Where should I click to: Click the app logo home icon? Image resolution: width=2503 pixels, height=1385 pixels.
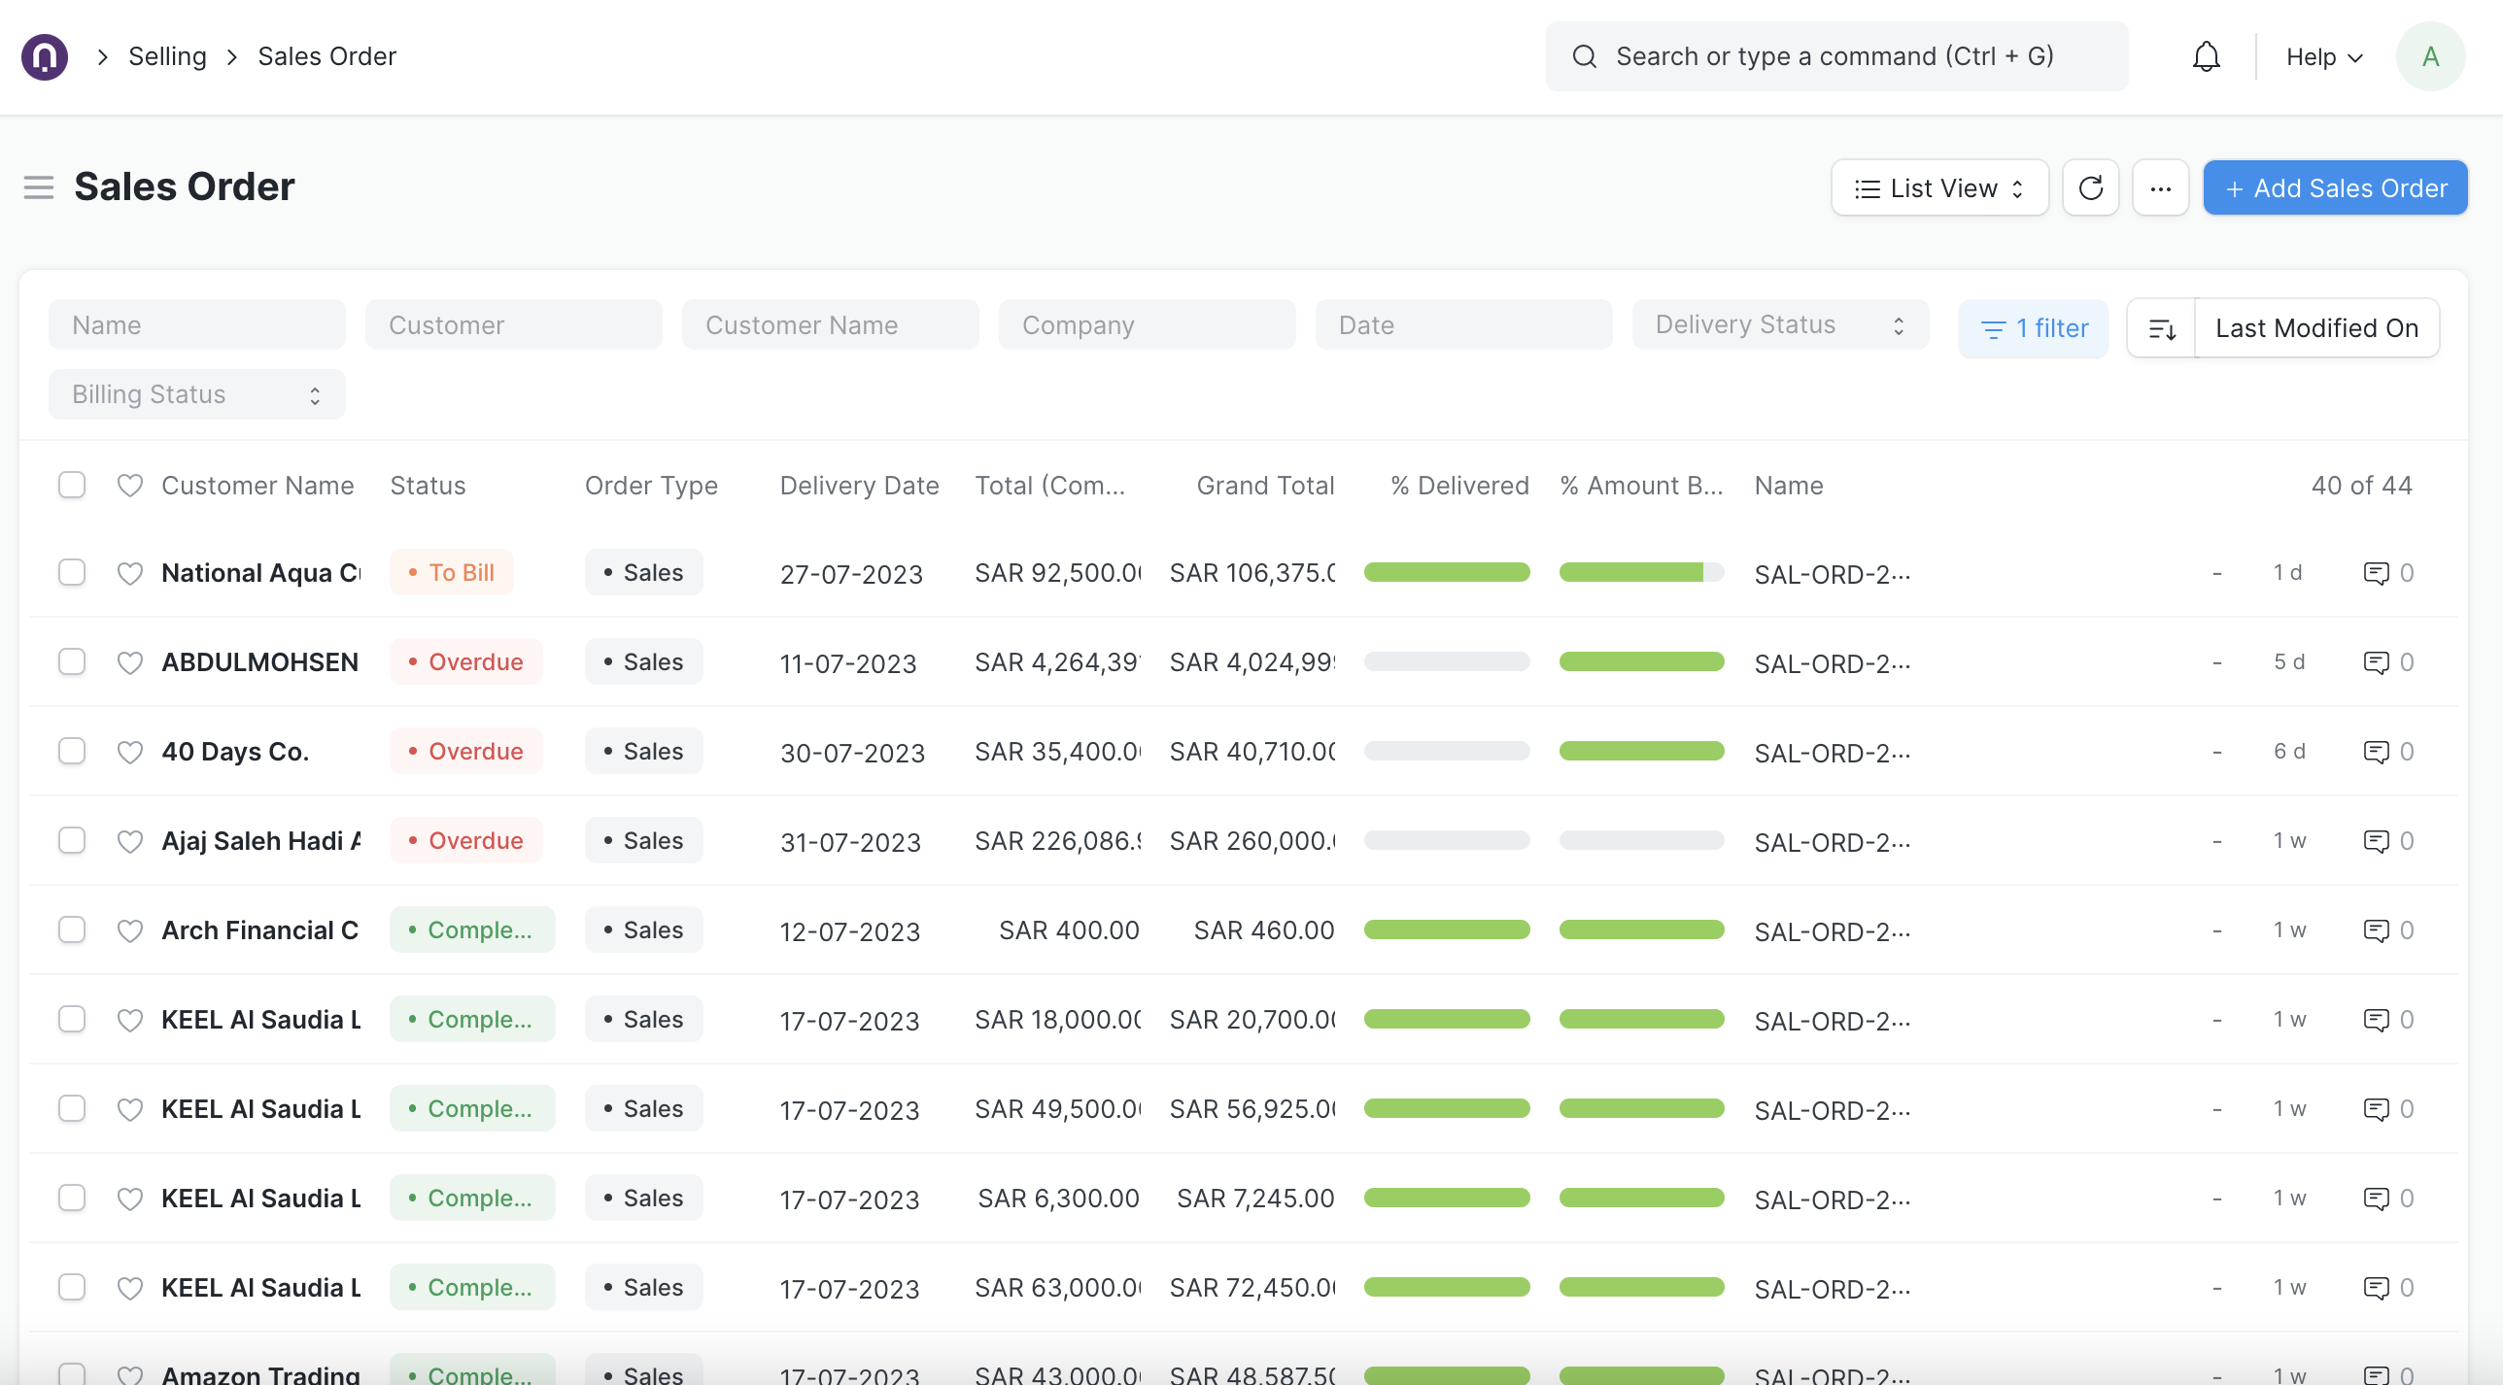click(x=45, y=56)
